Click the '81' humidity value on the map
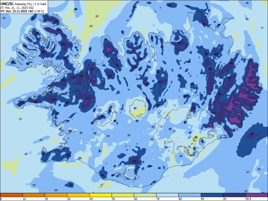This screenshot has height=201, width=268. pos(26,154)
